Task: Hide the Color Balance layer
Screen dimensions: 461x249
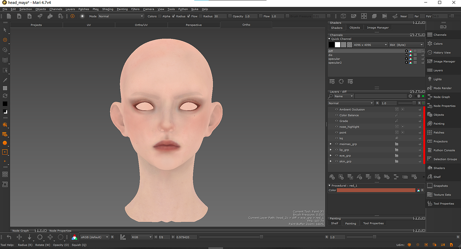Action: click(337, 115)
